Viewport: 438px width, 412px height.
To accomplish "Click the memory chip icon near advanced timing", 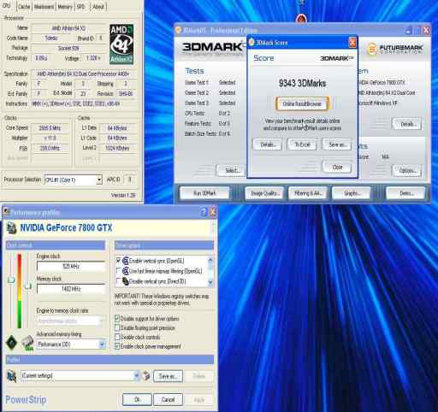I will (x=27, y=343).
